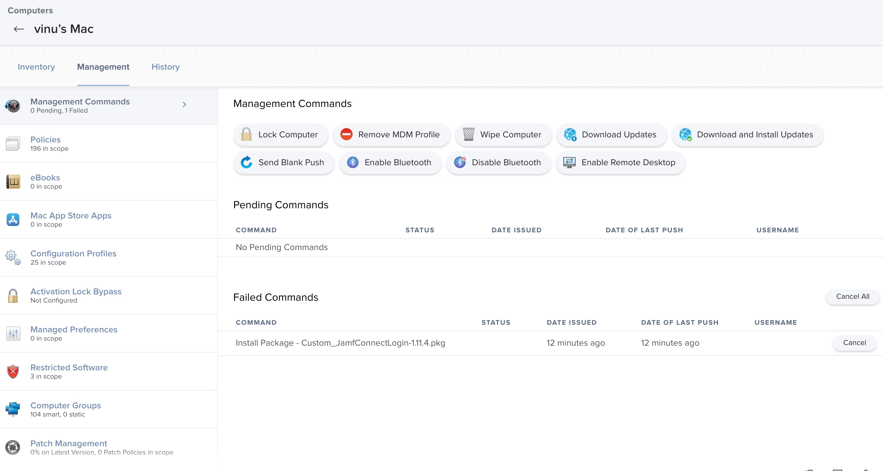Click the Patch Management icon

coord(13,447)
